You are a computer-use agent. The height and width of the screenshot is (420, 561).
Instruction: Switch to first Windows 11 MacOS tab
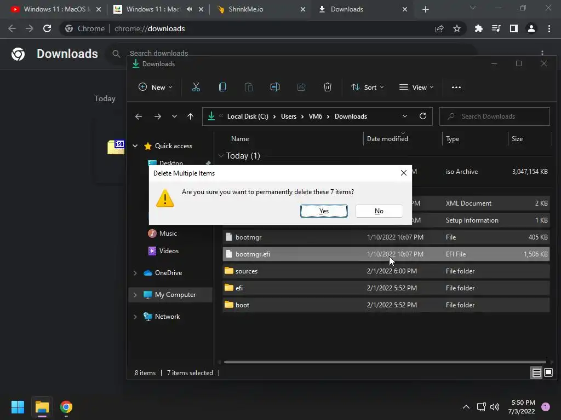(55, 9)
